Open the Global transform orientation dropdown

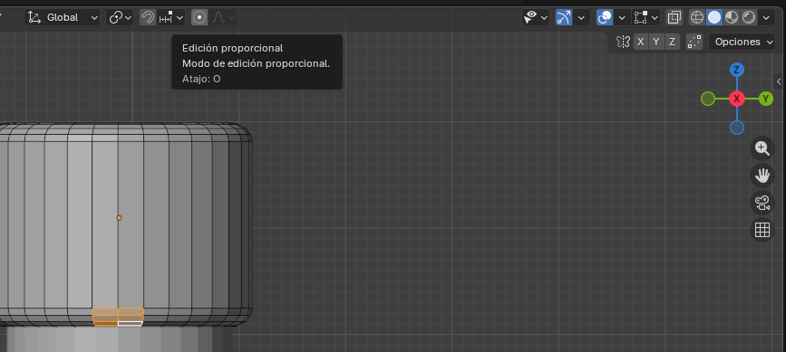click(x=63, y=17)
